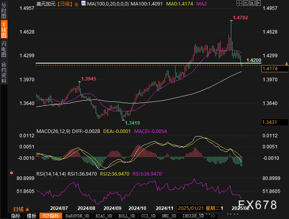Click the chart play-forward icon
The width and height of the screenshot is (289, 219).
coord(252,3)
